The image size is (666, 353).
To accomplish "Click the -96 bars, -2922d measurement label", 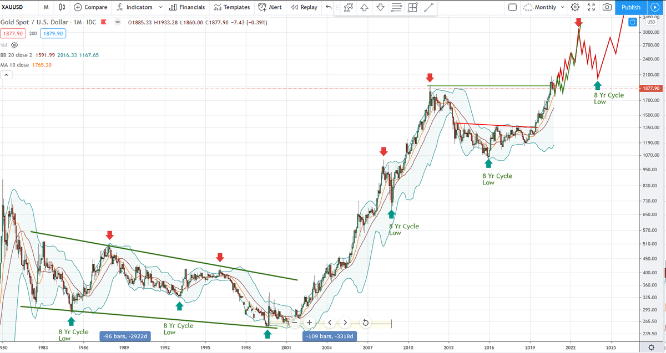I will point(125,336).
